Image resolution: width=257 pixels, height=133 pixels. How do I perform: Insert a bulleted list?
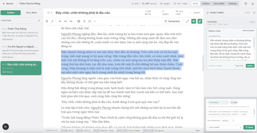click(x=84, y=21)
